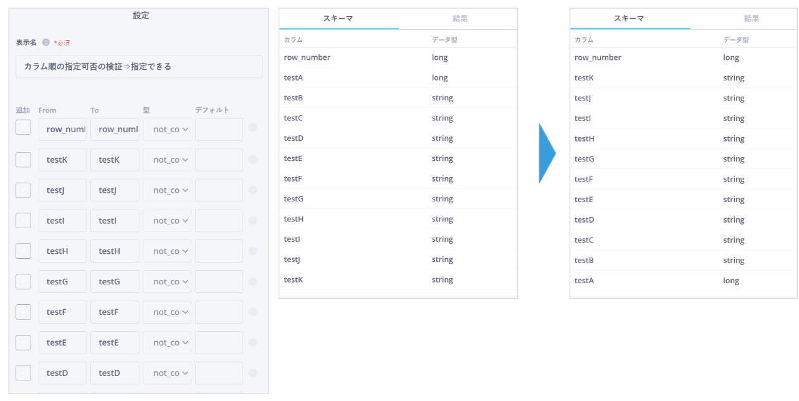
Task: Click the From field containing testK
Action: 63,160
